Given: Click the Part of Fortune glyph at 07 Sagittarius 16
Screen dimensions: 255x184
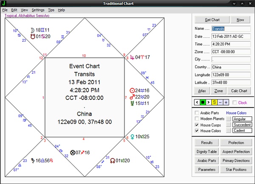Looking at the screenshot, I should point(73,153).
